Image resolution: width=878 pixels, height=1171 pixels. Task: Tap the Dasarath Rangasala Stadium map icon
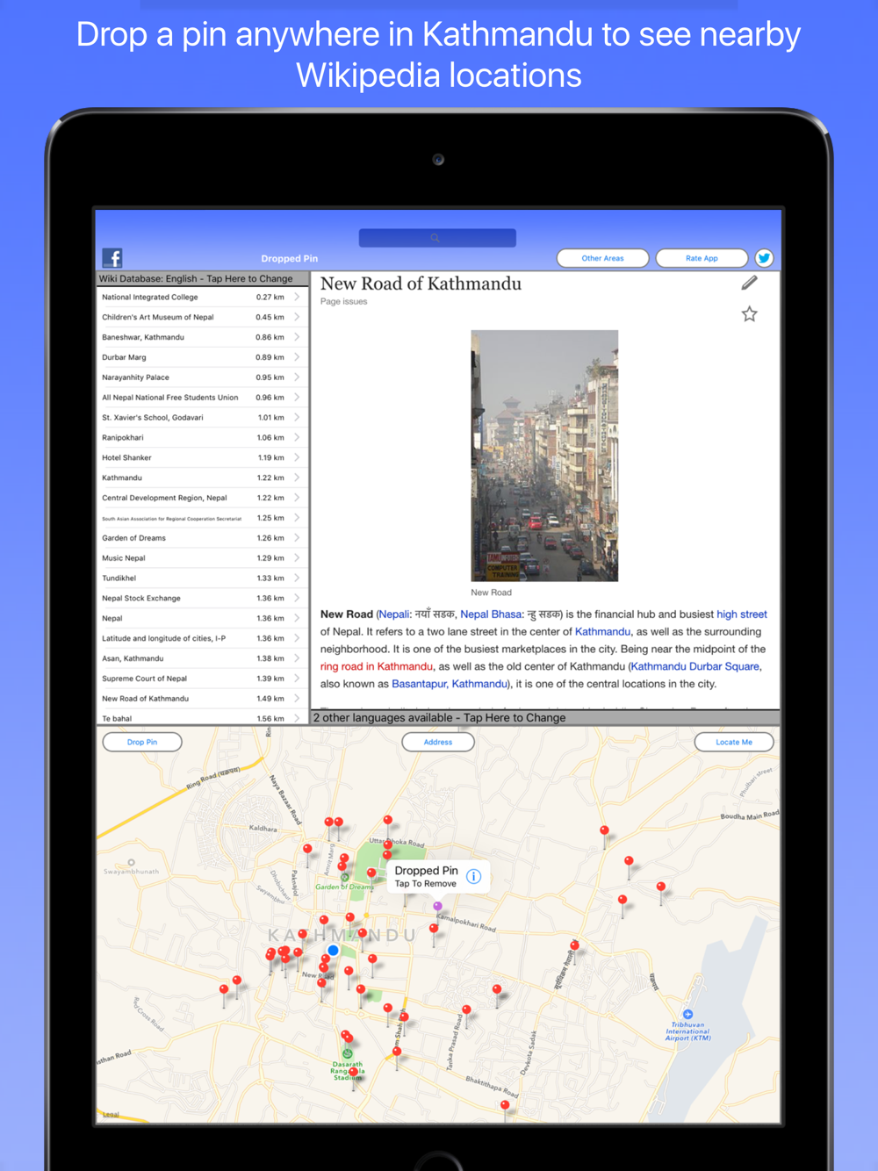point(348,1053)
